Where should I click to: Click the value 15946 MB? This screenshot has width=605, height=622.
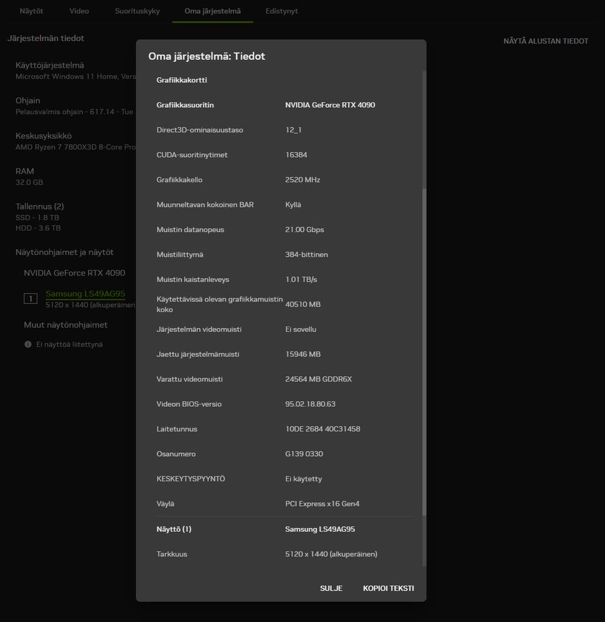(x=302, y=355)
